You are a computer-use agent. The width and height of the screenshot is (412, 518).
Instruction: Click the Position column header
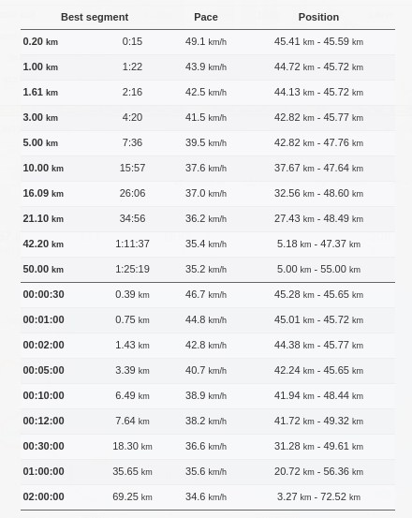[x=318, y=17]
